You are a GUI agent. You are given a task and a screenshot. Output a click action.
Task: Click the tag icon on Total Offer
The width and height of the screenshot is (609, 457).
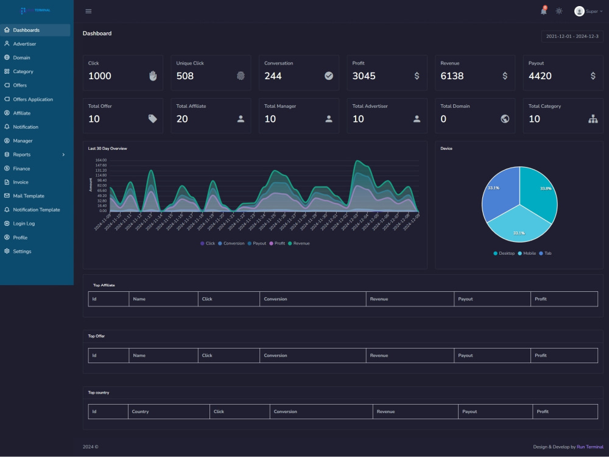pos(153,119)
